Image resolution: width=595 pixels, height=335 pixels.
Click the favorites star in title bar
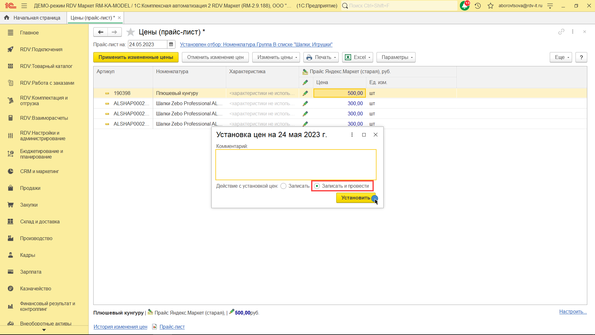pyautogui.click(x=490, y=6)
